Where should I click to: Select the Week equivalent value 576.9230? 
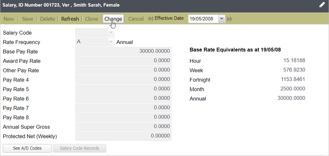point(294,70)
